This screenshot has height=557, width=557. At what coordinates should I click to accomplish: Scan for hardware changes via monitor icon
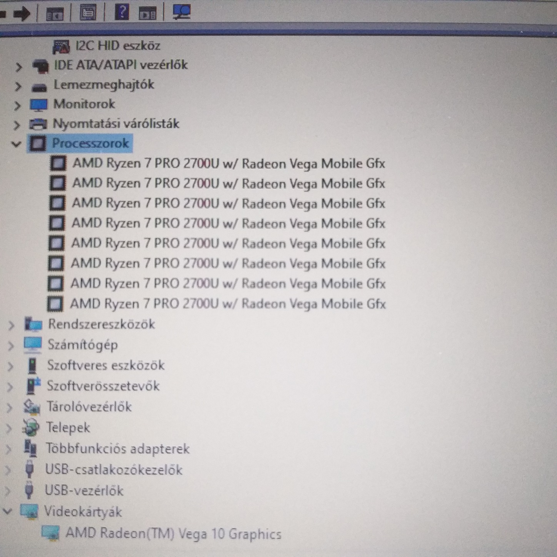[181, 12]
